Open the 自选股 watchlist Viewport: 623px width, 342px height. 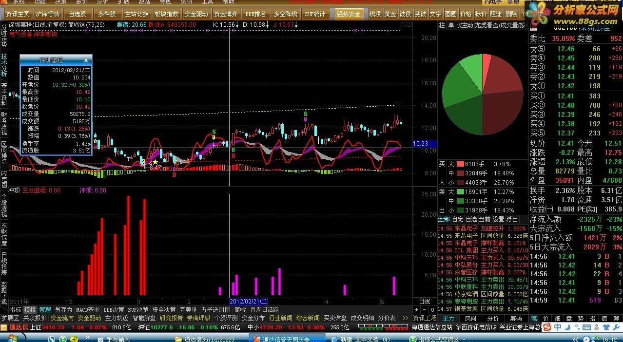(x=77, y=14)
